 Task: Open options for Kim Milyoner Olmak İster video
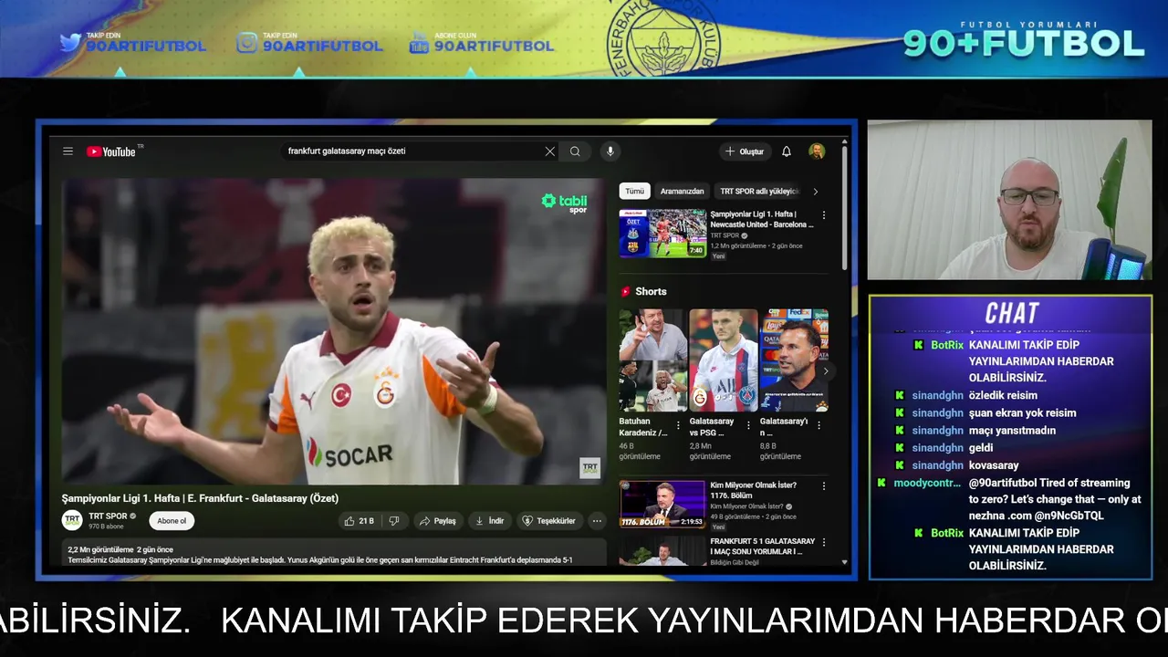pyautogui.click(x=824, y=486)
